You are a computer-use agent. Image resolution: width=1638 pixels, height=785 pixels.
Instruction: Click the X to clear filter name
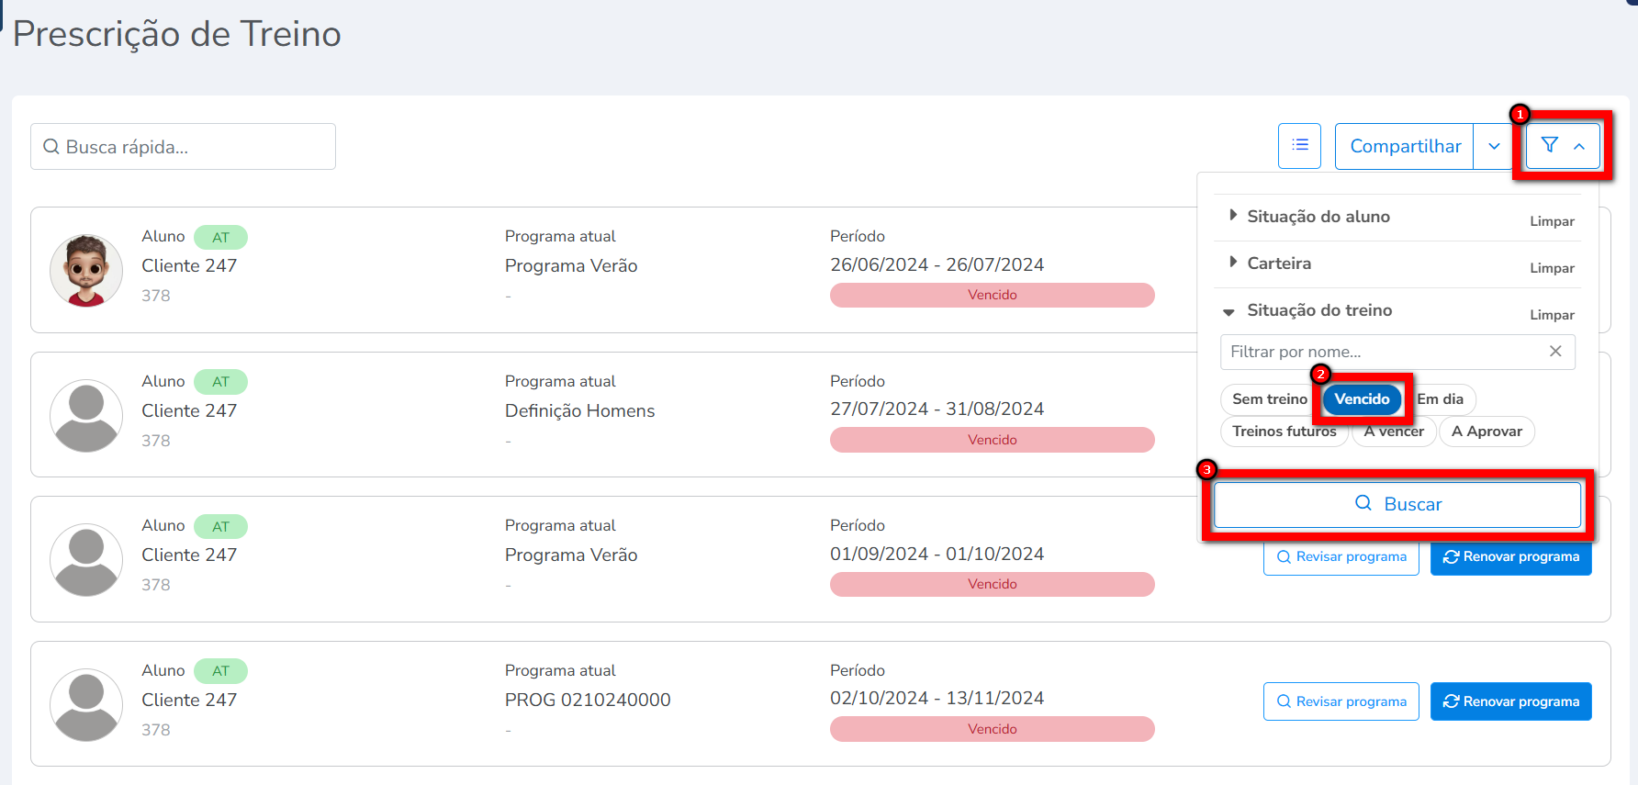point(1554,352)
